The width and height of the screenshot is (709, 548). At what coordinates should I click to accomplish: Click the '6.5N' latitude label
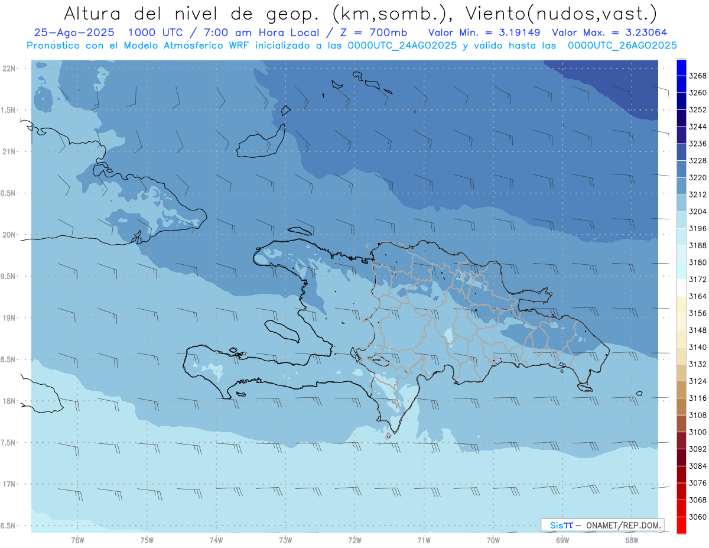(8, 526)
